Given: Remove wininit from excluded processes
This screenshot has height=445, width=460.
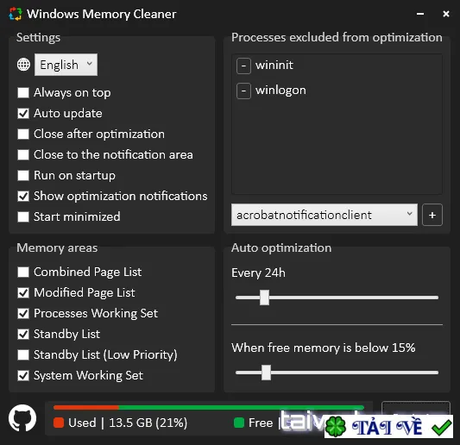Looking at the screenshot, I should click(x=243, y=66).
